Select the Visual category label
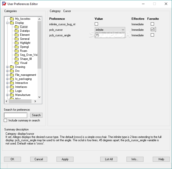Viewport: 172px width, 169px height. point(23,63)
